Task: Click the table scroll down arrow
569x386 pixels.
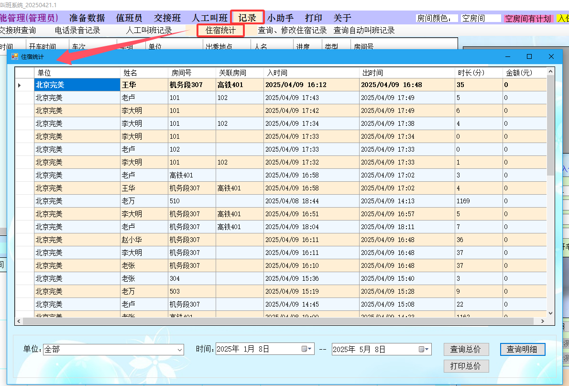Action: coord(550,313)
